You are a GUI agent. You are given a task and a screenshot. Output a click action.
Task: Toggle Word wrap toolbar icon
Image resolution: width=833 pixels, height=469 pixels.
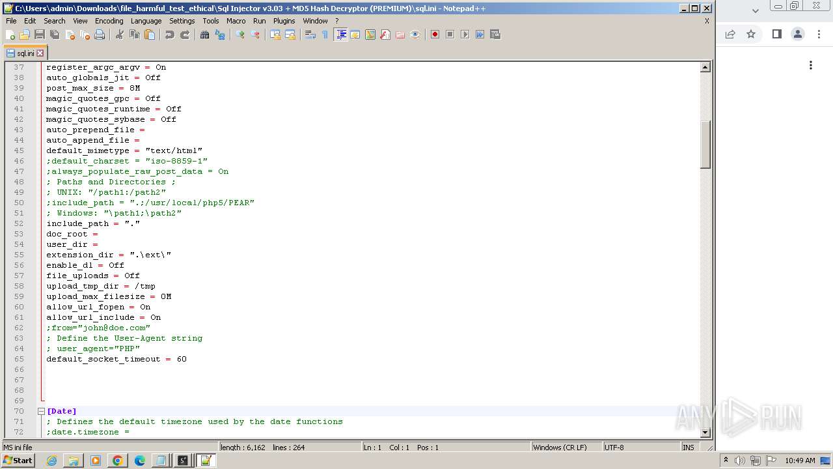[x=310, y=35]
